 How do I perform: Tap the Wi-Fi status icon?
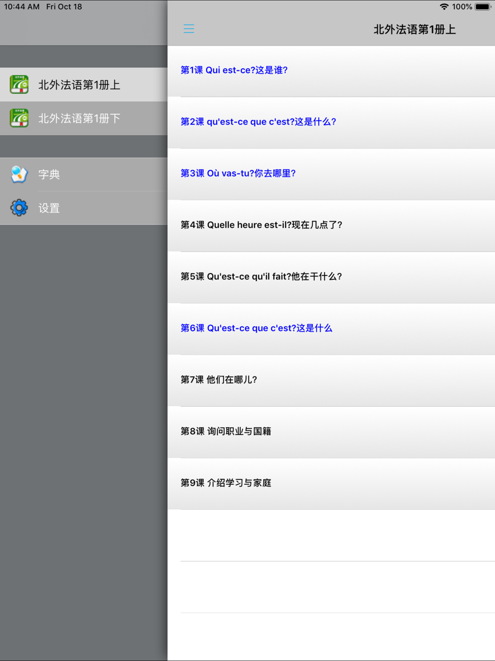coord(444,7)
